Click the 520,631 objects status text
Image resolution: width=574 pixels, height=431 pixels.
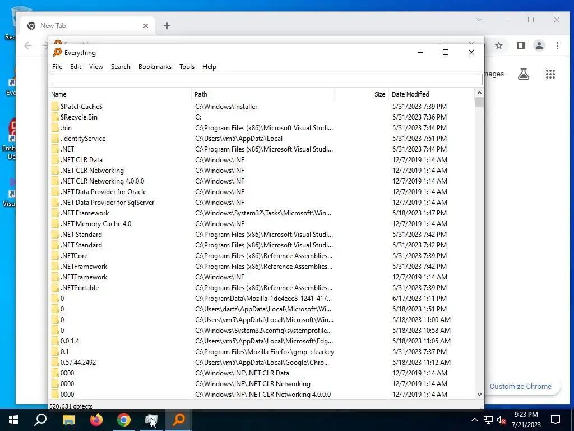(71, 406)
